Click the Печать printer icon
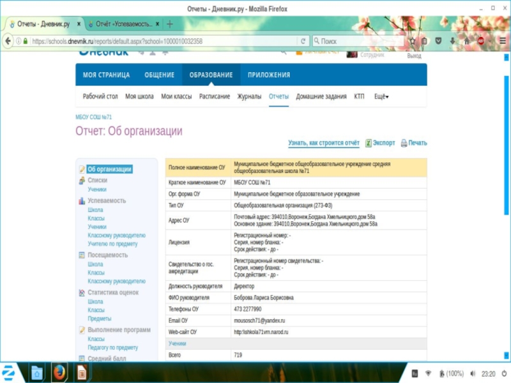 tap(404, 143)
